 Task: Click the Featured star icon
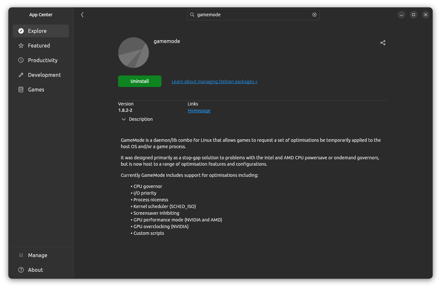[x=21, y=45]
